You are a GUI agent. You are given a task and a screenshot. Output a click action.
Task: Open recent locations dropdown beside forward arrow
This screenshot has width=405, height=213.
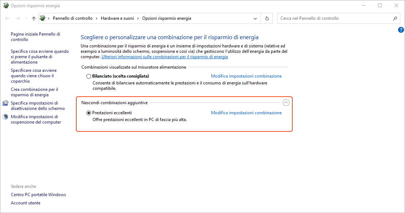(x=26, y=18)
